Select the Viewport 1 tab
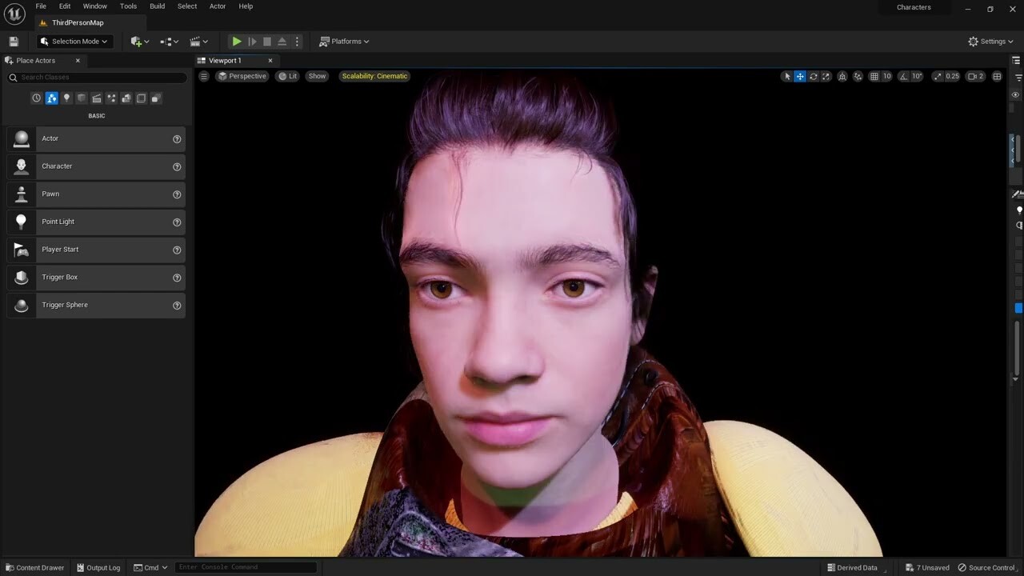The image size is (1024, 576). 225,61
